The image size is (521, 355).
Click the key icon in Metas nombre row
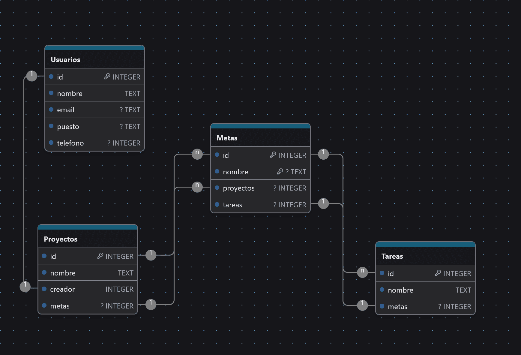(x=280, y=172)
